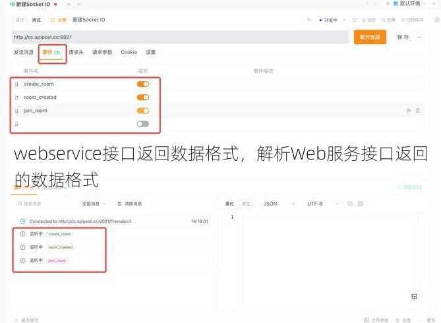This screenshot has width=441, height=323.
Task: Click the delete icon on the join_room row
Action: click(x=418, y=111)
